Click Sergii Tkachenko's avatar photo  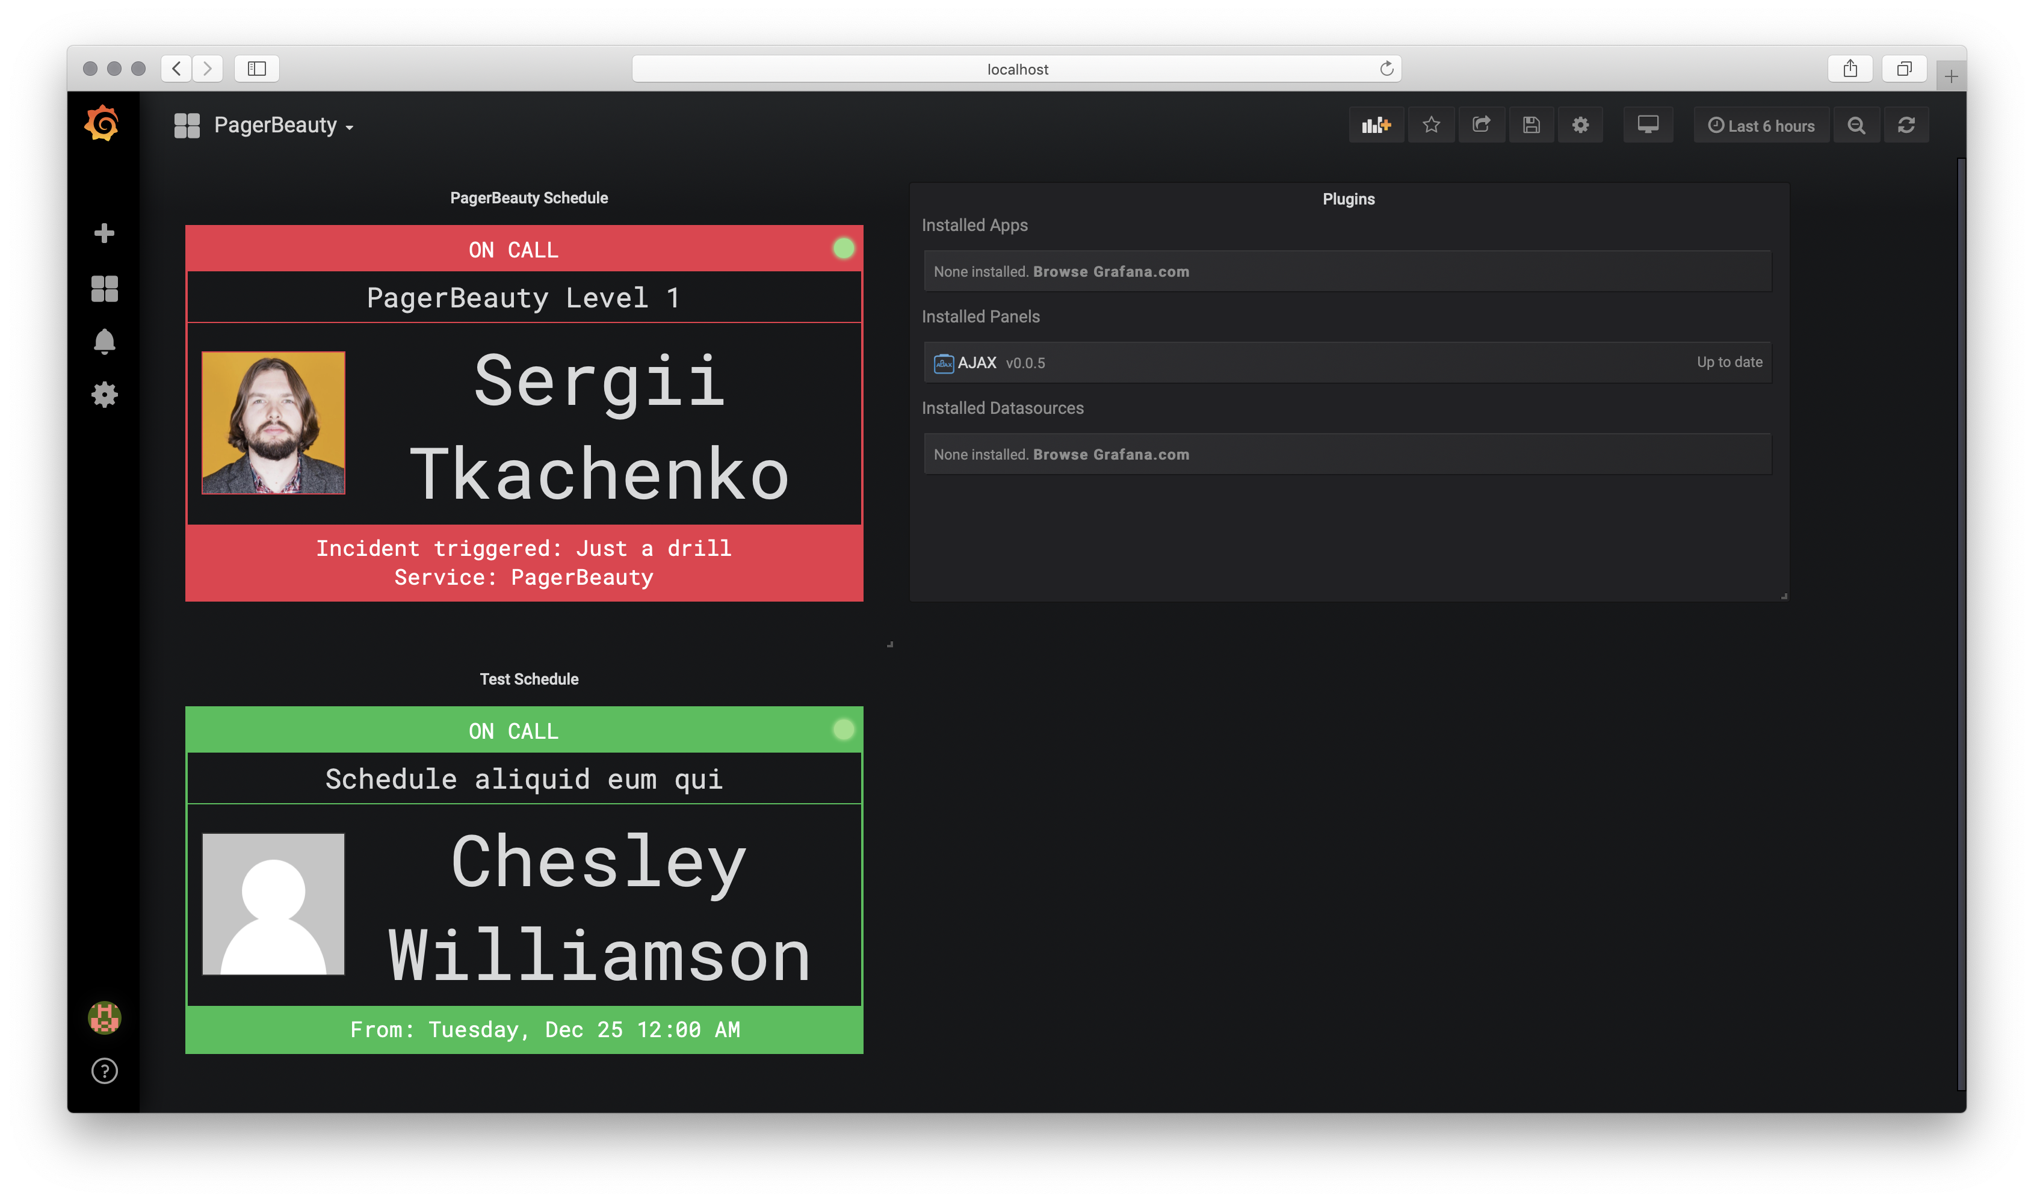pyautogui.click(x=273, y=422)
